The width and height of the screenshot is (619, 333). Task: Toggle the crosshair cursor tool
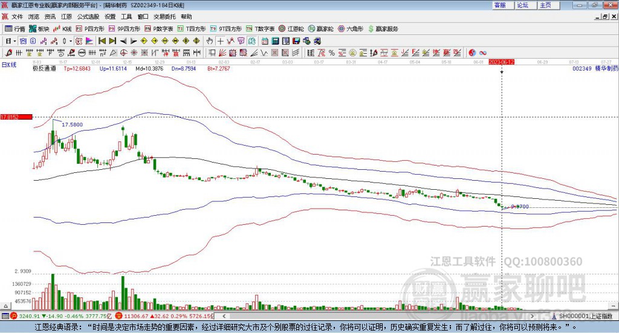(220, 41)
